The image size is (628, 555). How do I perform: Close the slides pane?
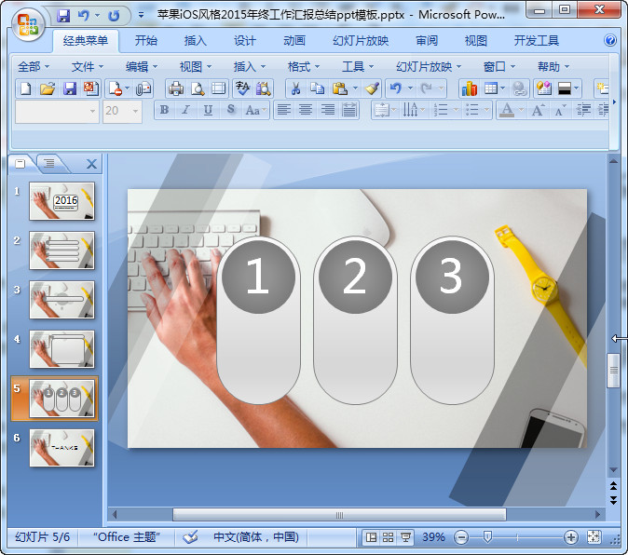[x=91, y=164]
